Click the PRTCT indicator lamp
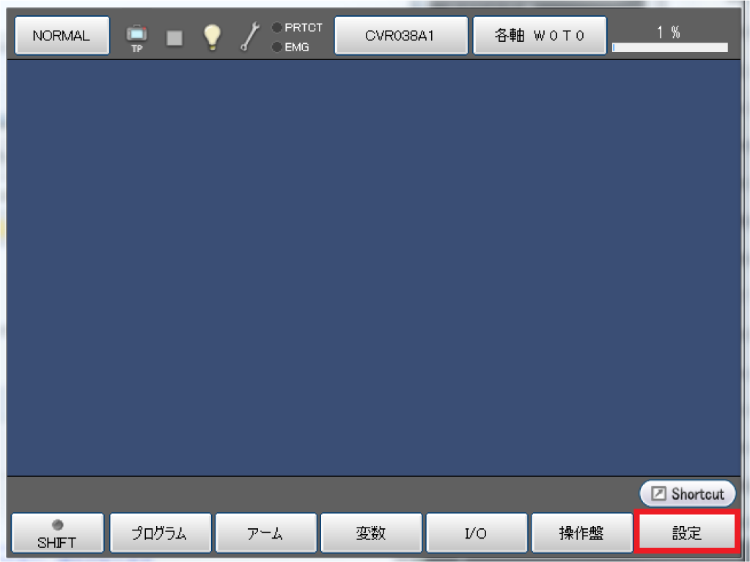 pyautogui.click(x=276, y=28)
